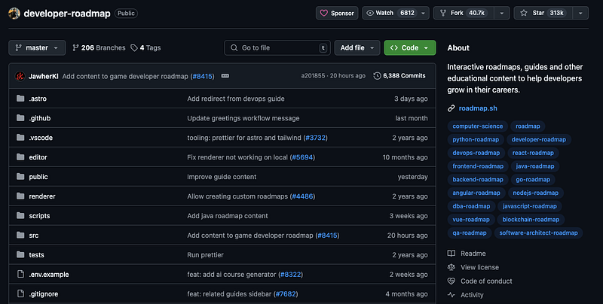Click the editor folder icon

(20, 157)
